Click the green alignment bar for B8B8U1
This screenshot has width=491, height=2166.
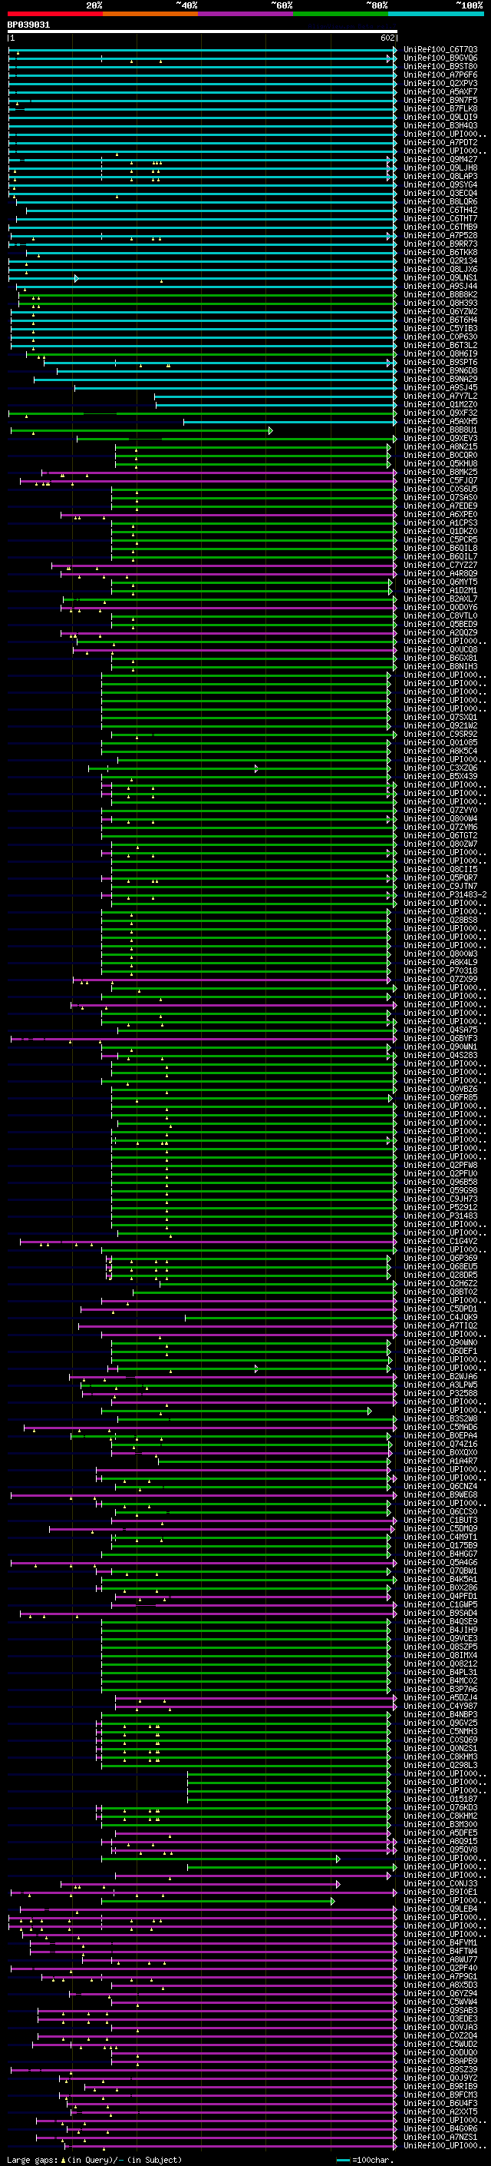(141, 430)
